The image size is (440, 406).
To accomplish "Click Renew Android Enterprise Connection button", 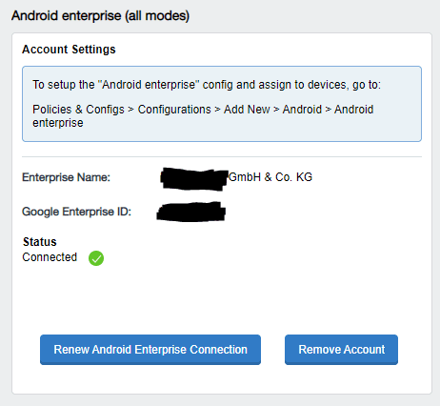I will point(150,350).
